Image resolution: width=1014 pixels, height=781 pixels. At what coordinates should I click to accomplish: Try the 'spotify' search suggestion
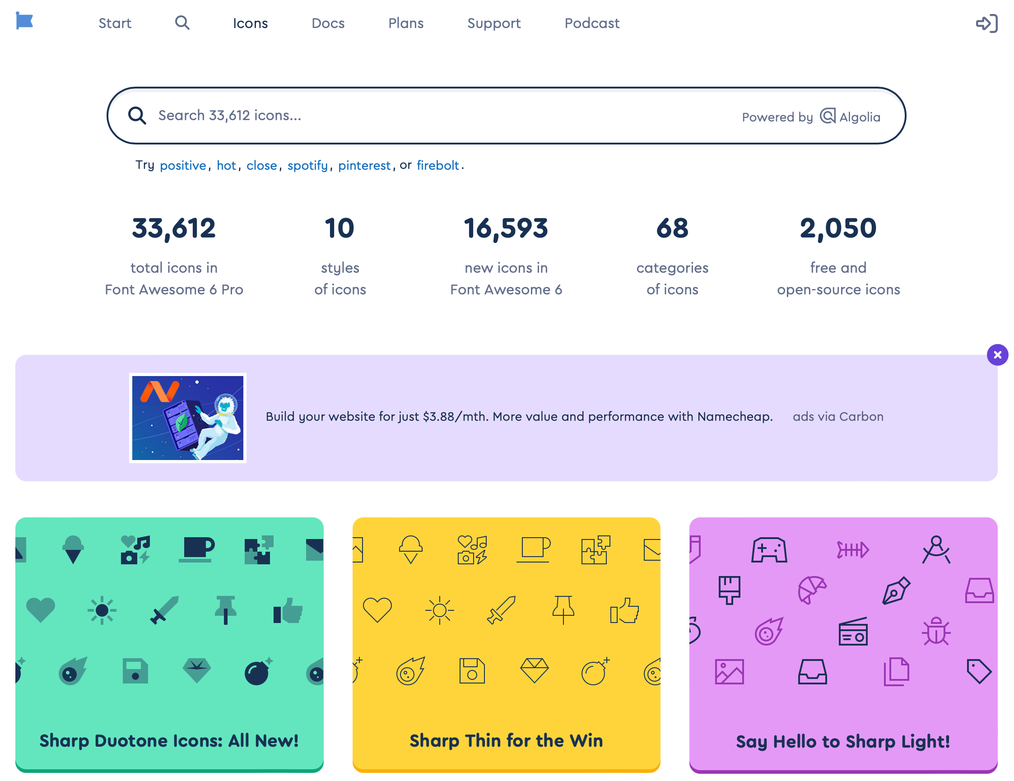coord(307,165)
